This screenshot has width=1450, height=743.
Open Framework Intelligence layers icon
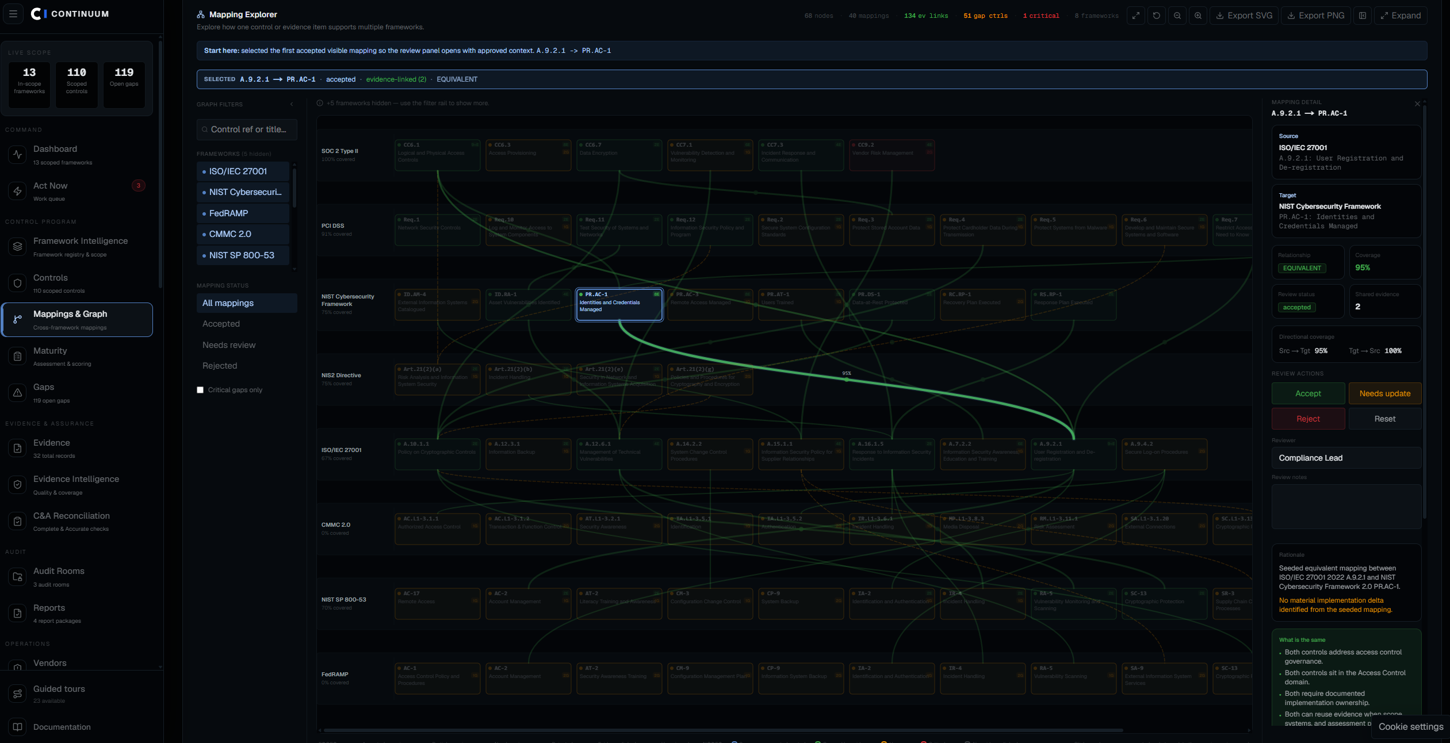[18, 247]
